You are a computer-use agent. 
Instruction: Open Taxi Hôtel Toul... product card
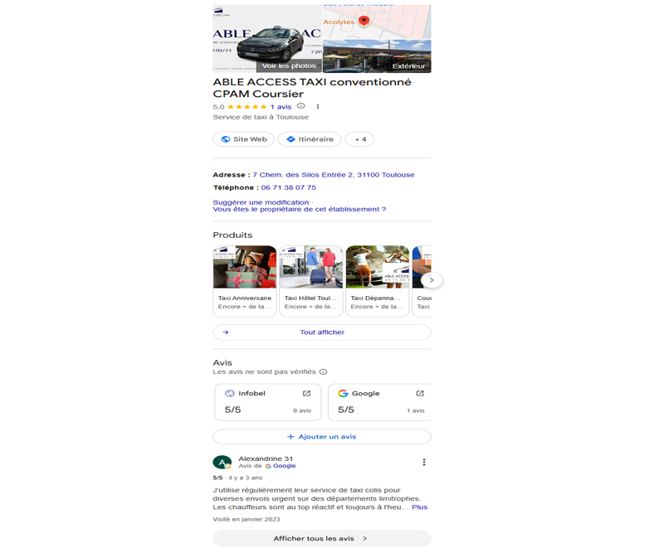(x=310, y=281)
